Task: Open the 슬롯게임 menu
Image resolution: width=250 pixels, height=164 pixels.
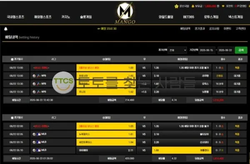Action: pos(86,17)
